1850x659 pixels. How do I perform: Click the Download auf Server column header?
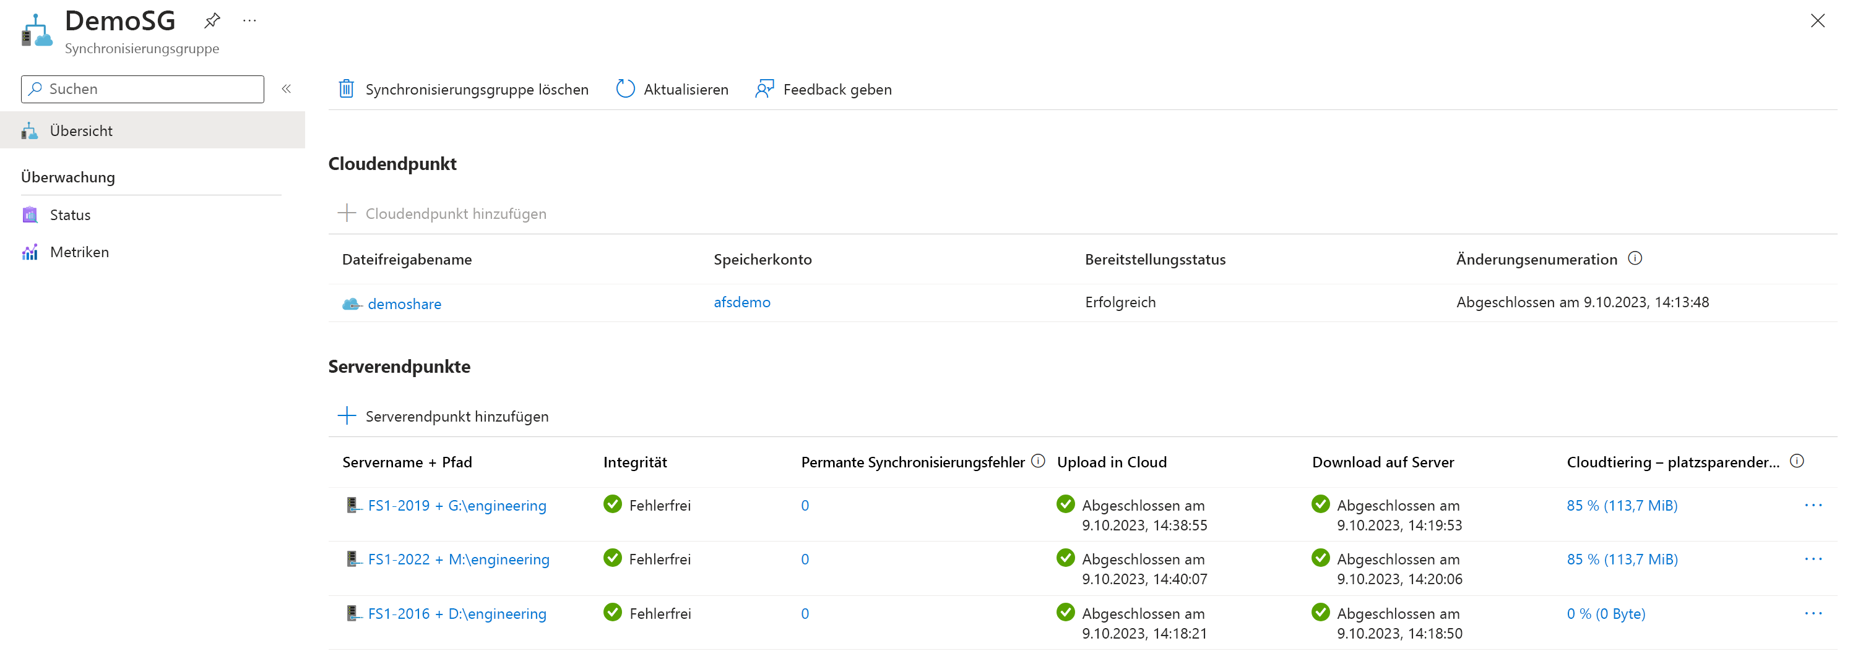point(1383,462)
